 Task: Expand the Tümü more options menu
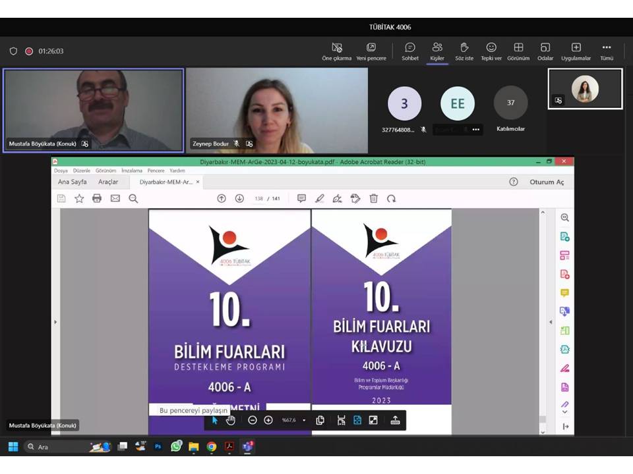click(x=607, y=51)
